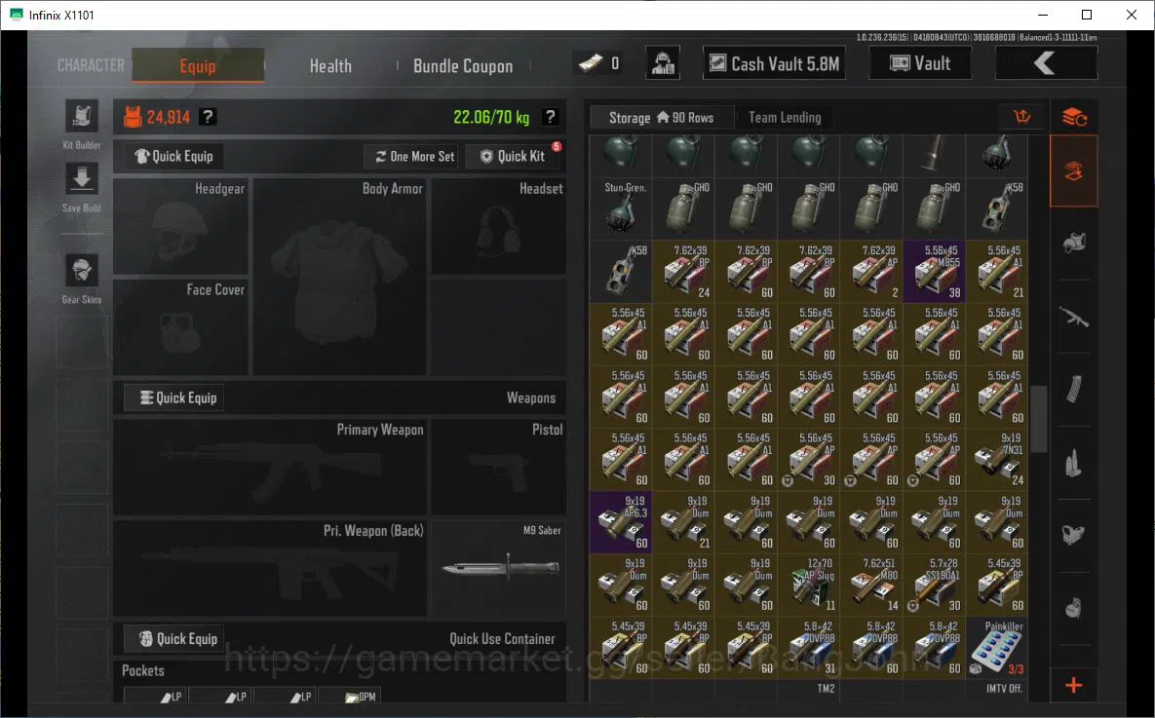The image size is (1155, 718).
Task: Select the 9x19 Dum stack of 21
Action: (683, 522)
